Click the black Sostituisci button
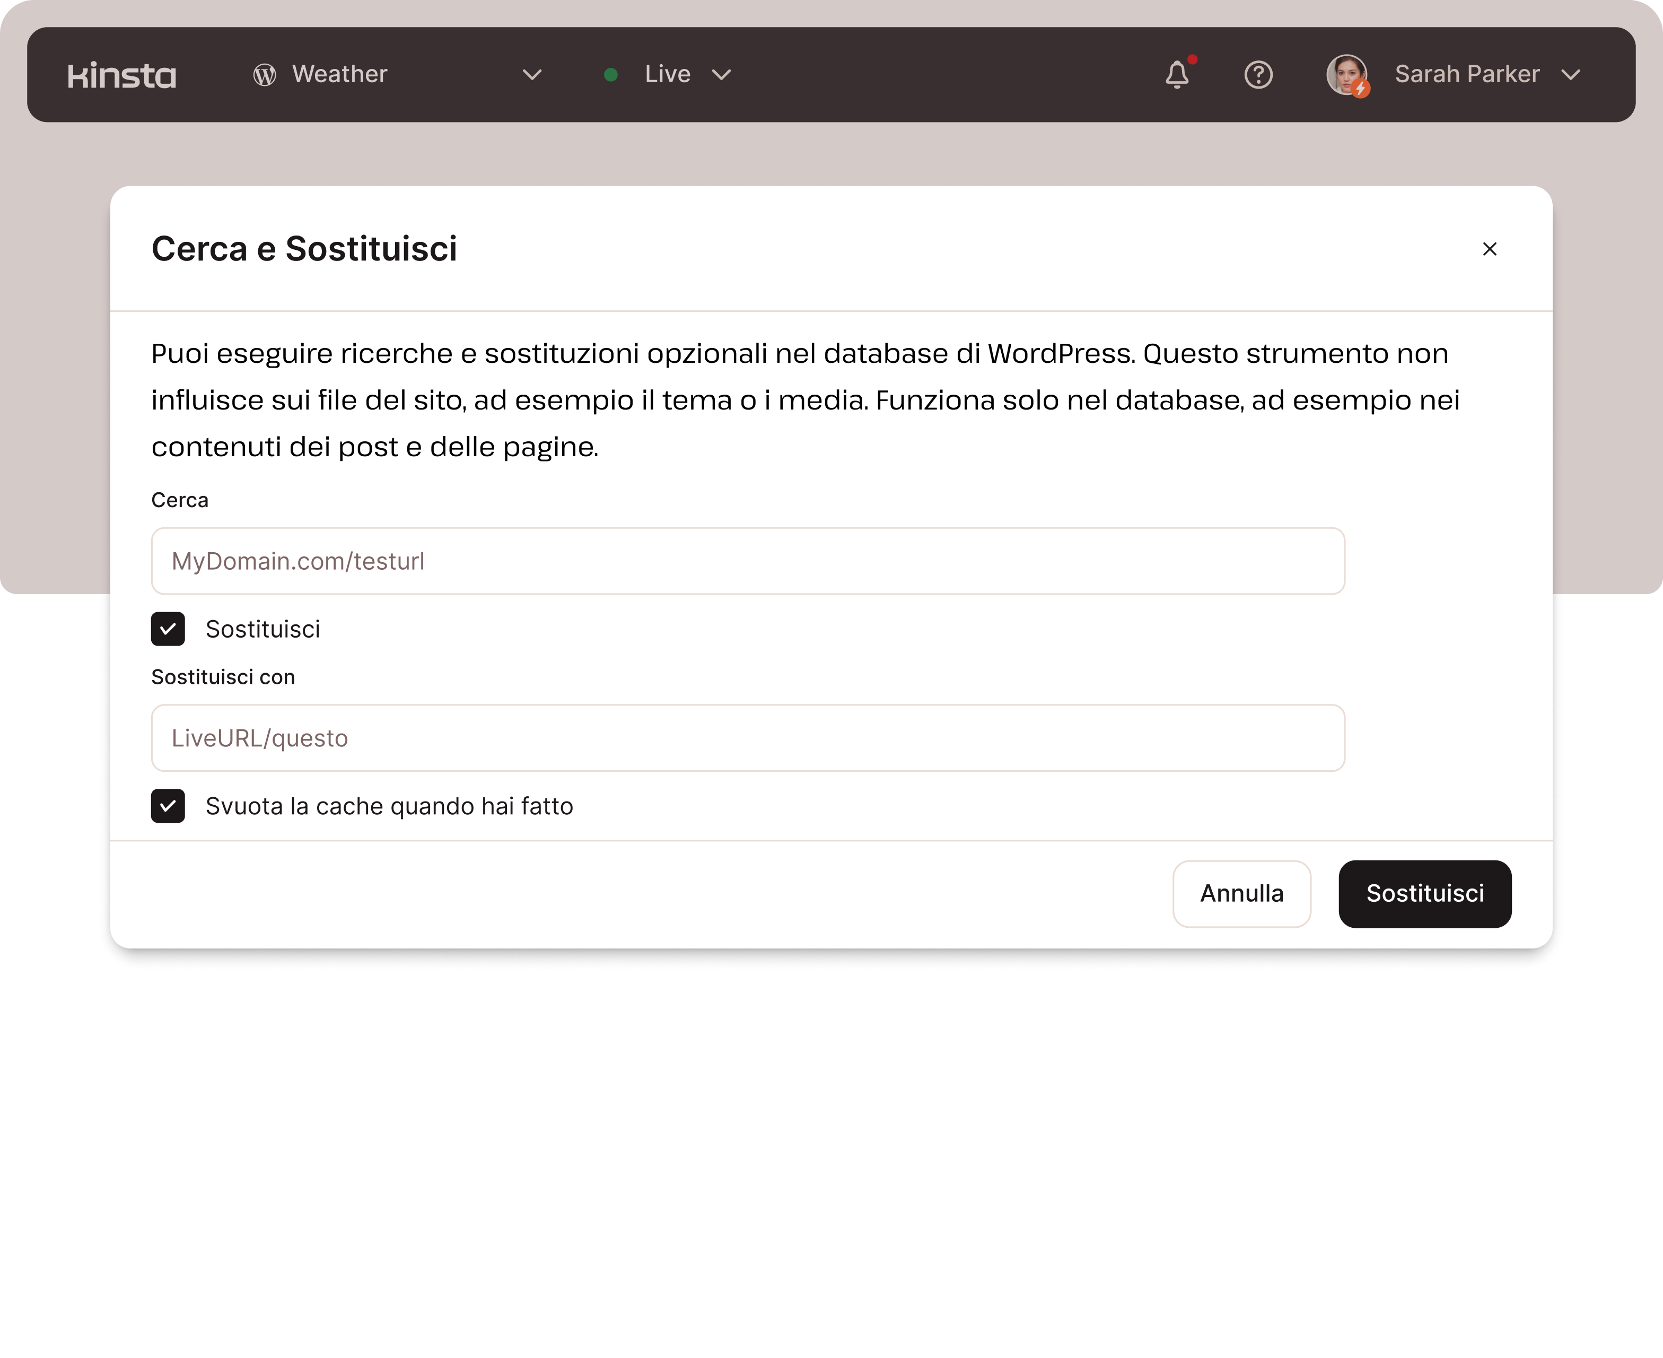This screenshot has width=1663, height=1358. tap(1424, 893)
